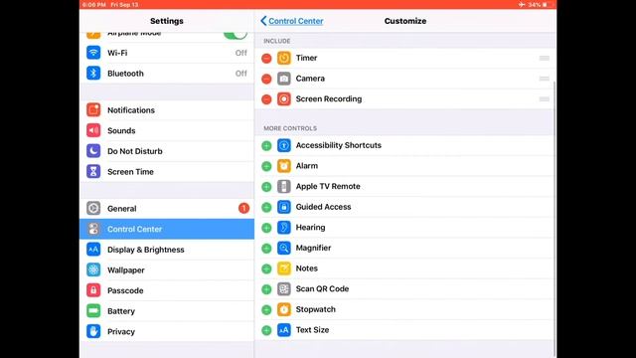Viewport: 636px width, 358px height.
Task: Open Passcode settings
Action: click(x=167, y=290)
